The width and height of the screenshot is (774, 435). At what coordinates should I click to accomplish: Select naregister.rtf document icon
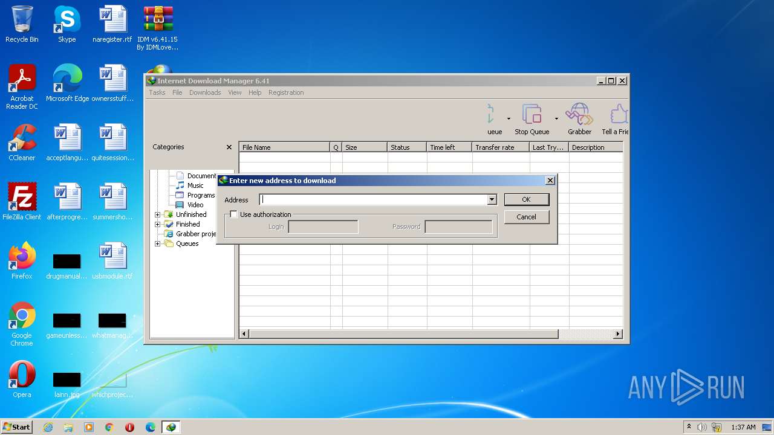112,19
